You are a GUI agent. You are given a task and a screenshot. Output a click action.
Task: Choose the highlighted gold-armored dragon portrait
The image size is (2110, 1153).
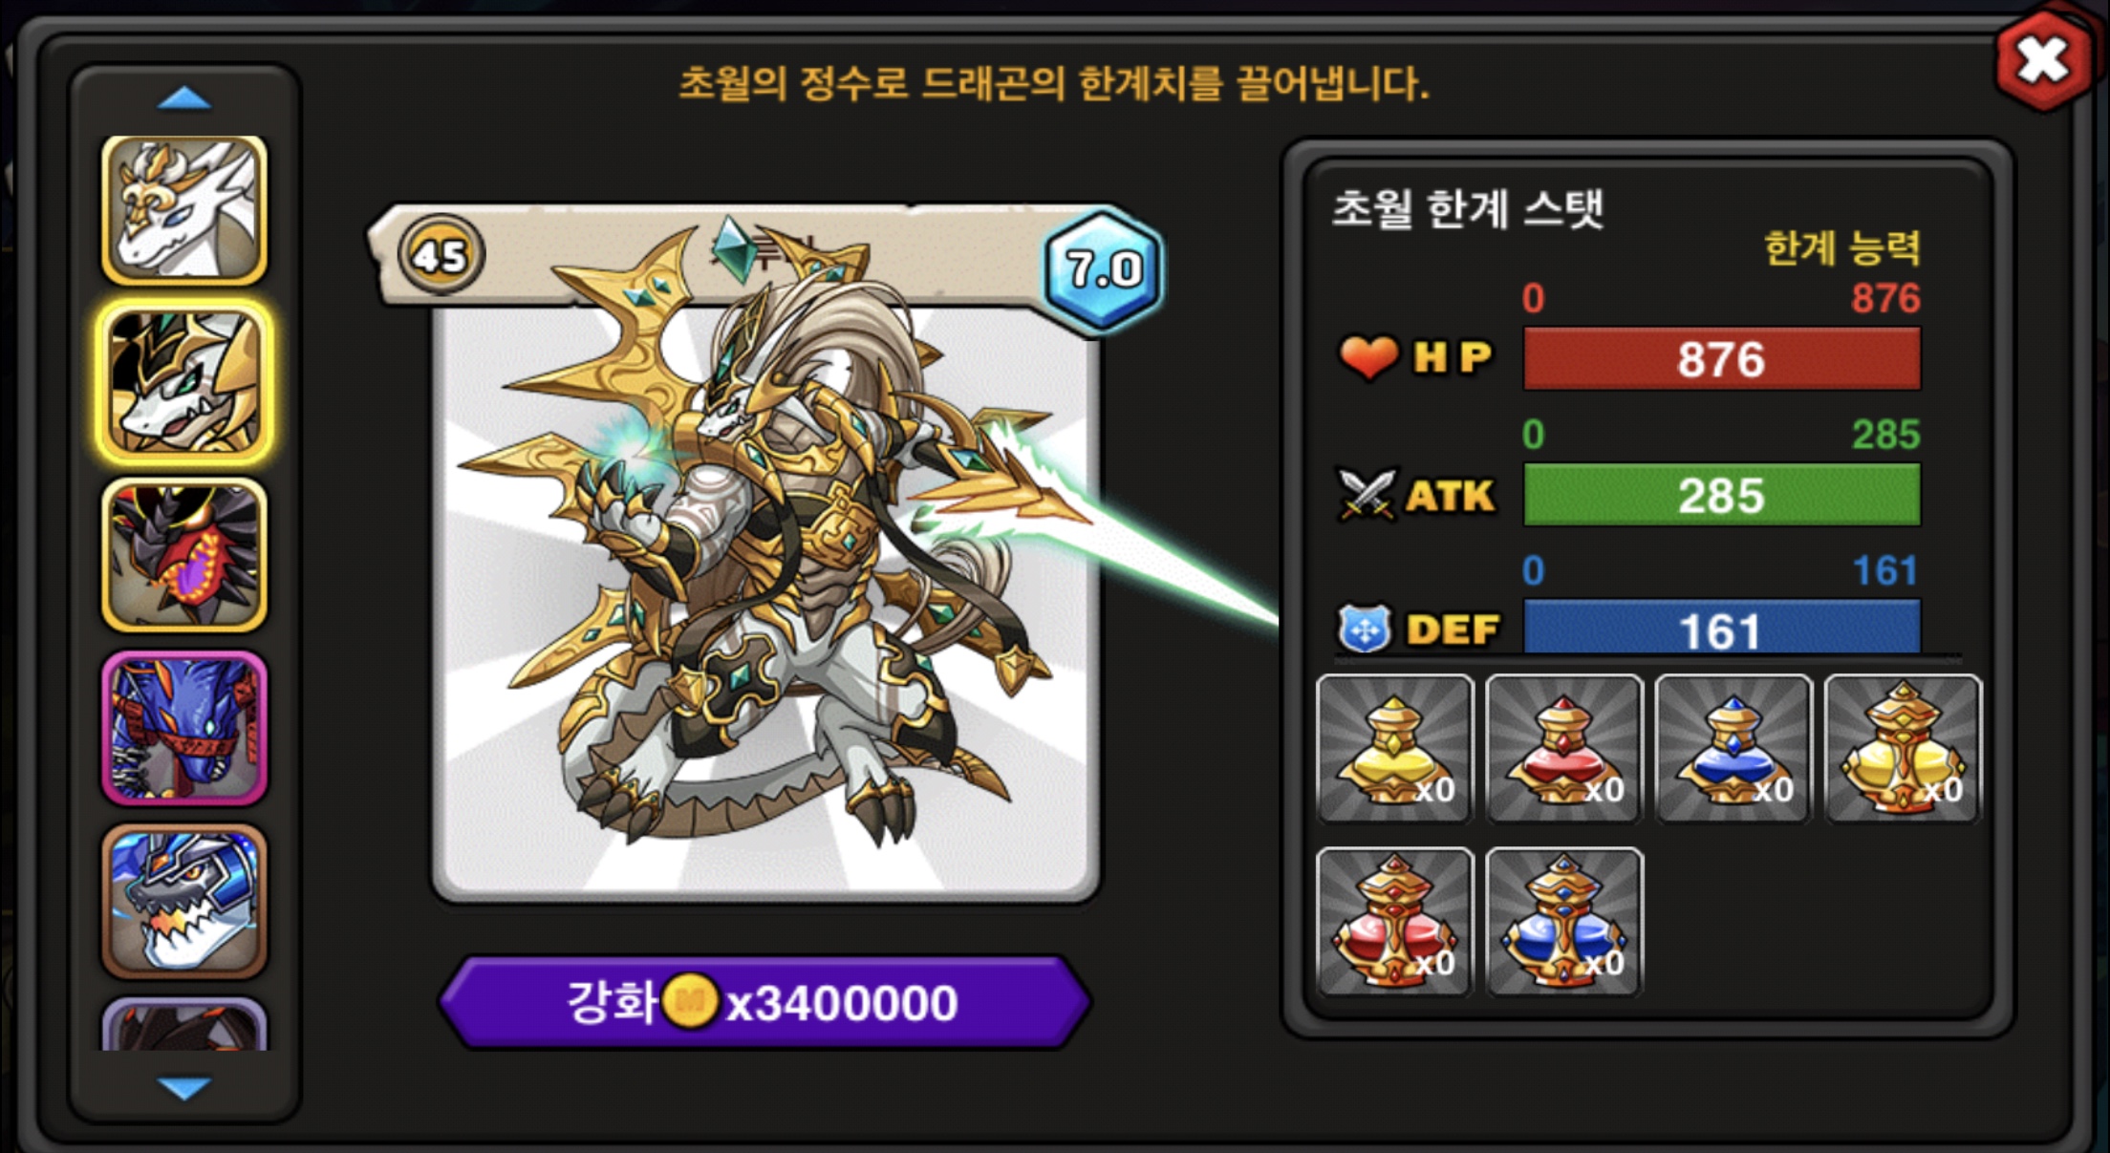click(x=184, y=382)
